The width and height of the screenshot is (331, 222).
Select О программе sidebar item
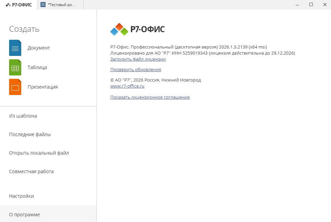click(48, 214)
